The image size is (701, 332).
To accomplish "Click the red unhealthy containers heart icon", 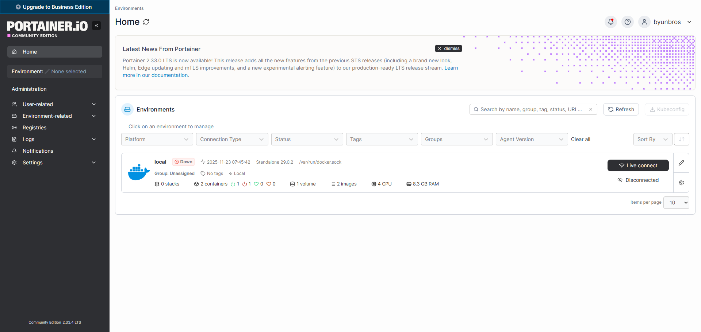I will [269, 184].
